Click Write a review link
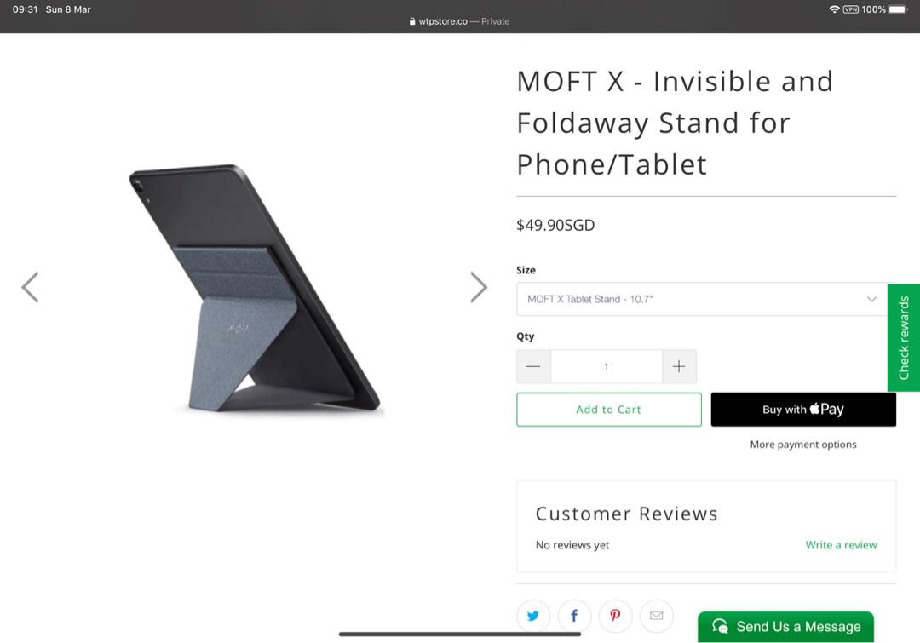 [x=841, y=544]
